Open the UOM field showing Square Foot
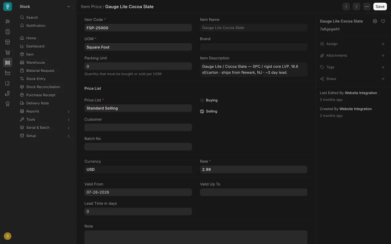Image resolution: width=391 pixels, height=244 pixels. coord(138,47)
